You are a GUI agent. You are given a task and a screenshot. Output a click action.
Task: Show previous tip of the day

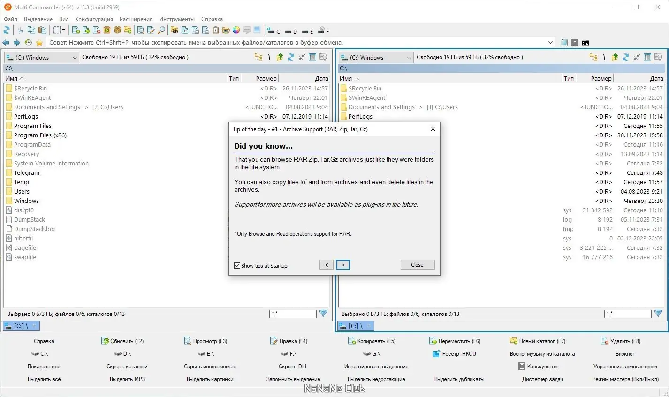tap(327, 265)
